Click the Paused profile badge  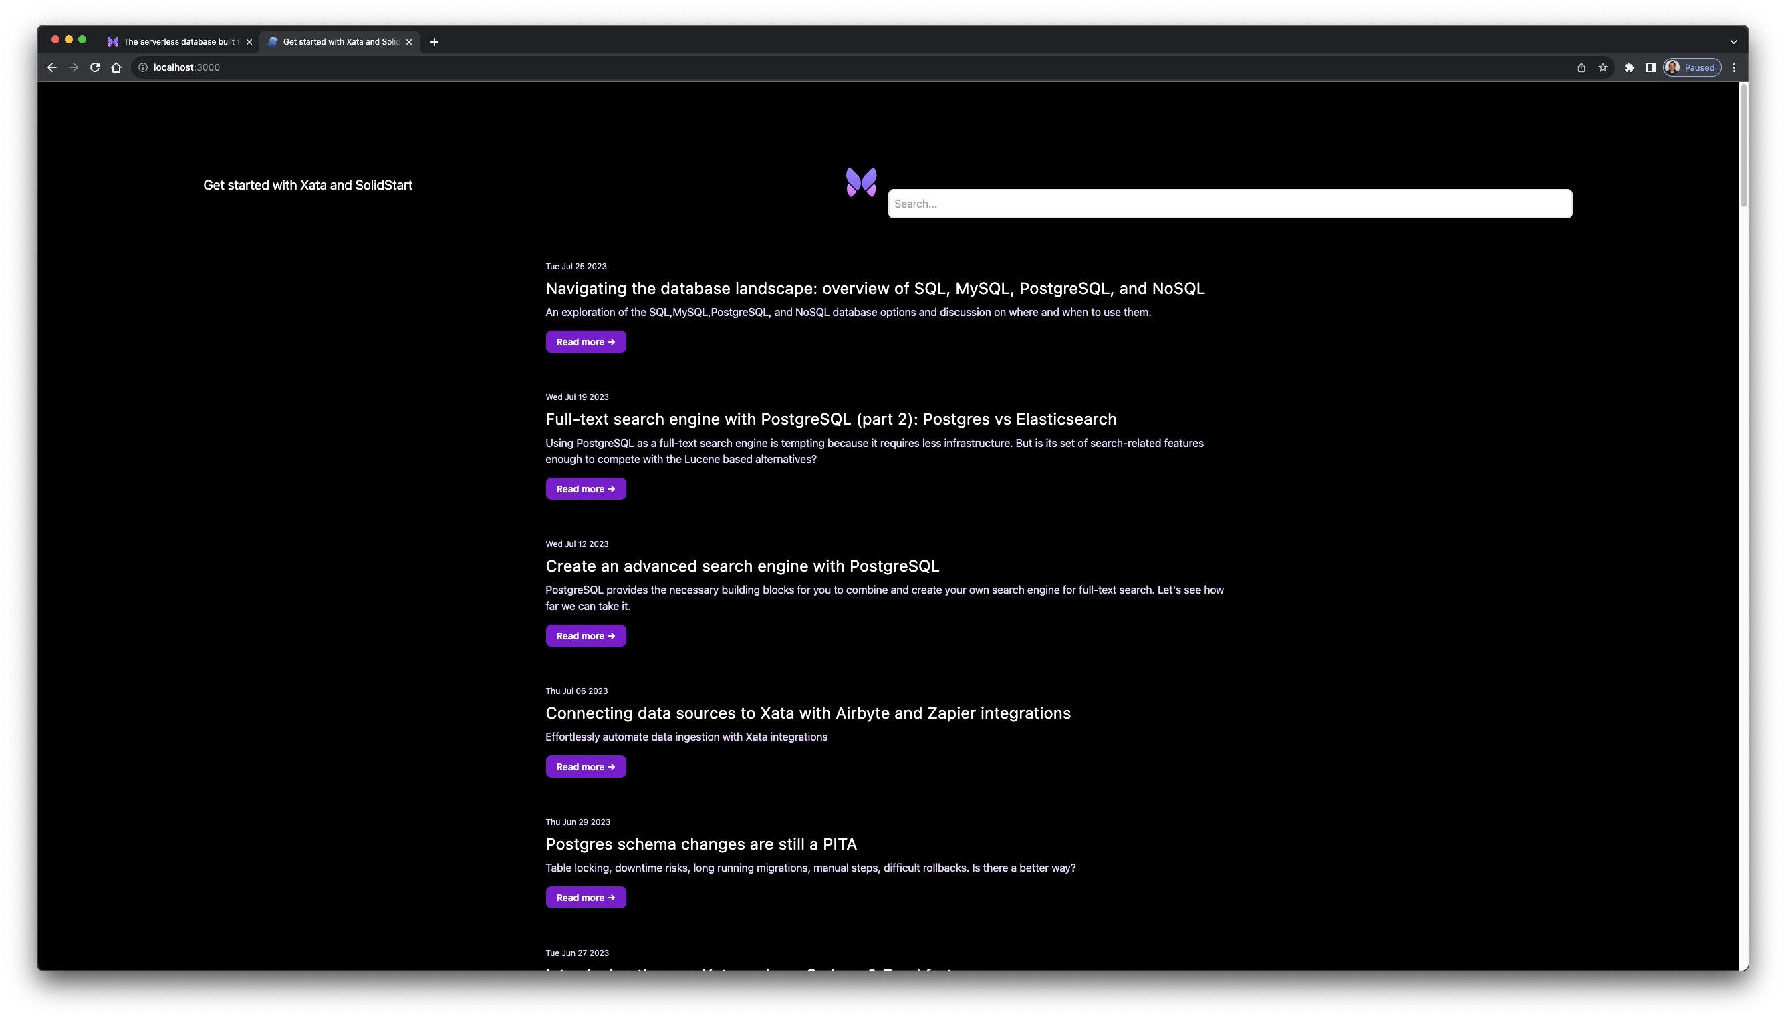point(1691,67)
